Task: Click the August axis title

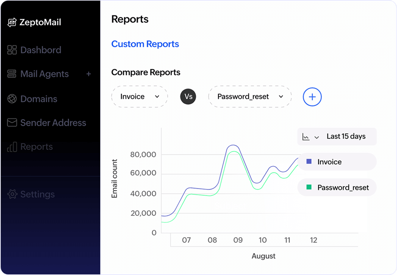Action: [263, 256]
